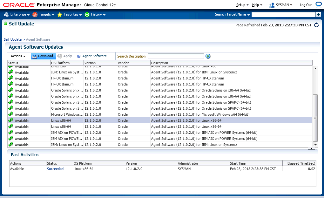Open the Targets menu
The width and height of the screenshot is (324, 198).
46,15
